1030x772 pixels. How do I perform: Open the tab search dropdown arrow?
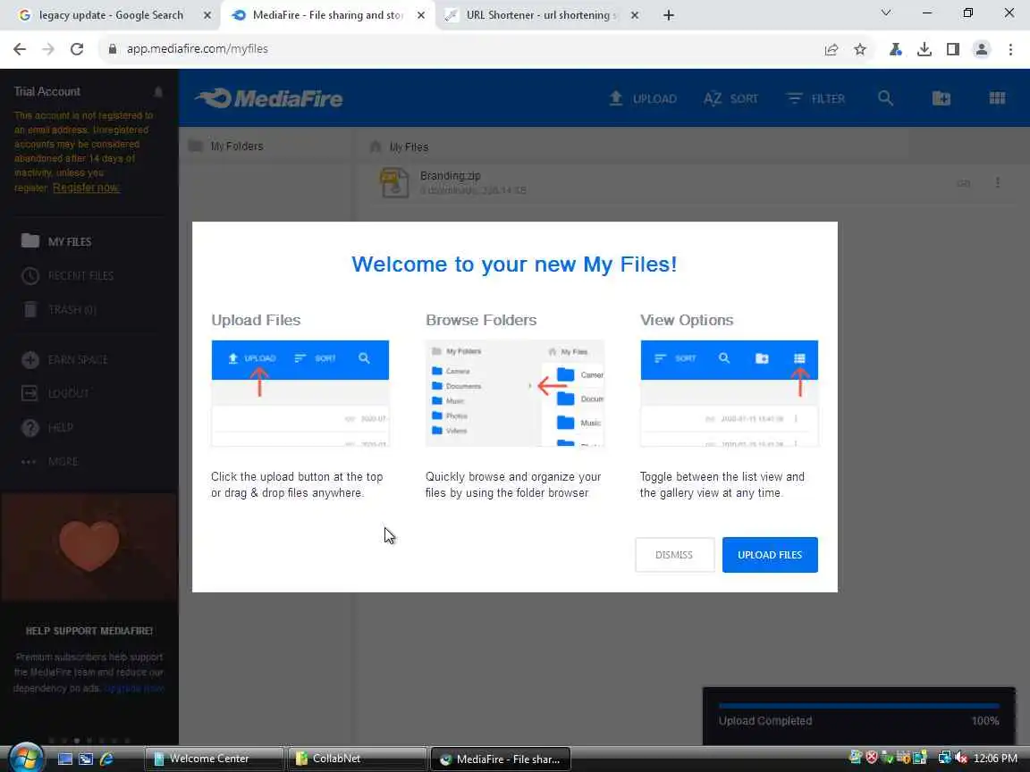coord(885,13)
